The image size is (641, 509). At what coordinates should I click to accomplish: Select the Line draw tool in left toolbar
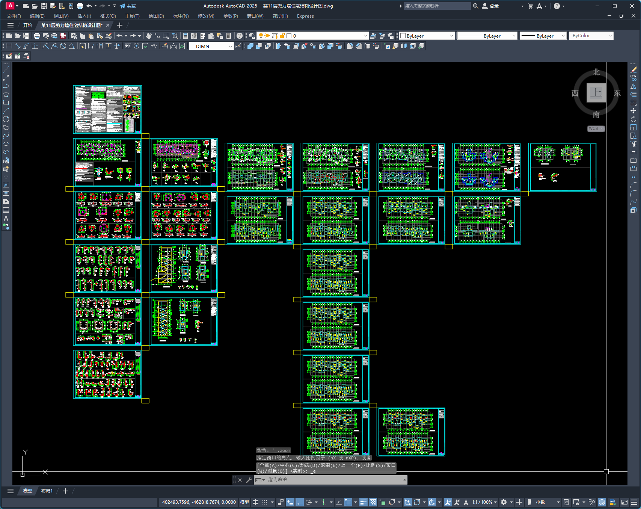(6, 69)
